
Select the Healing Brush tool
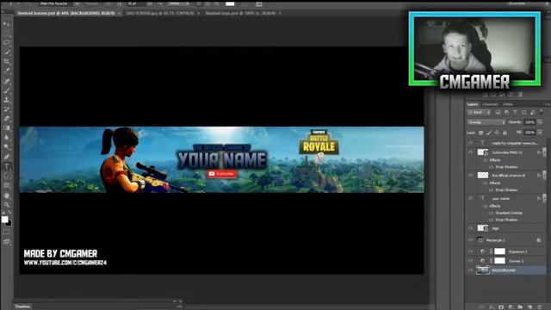tap(6, 81)
